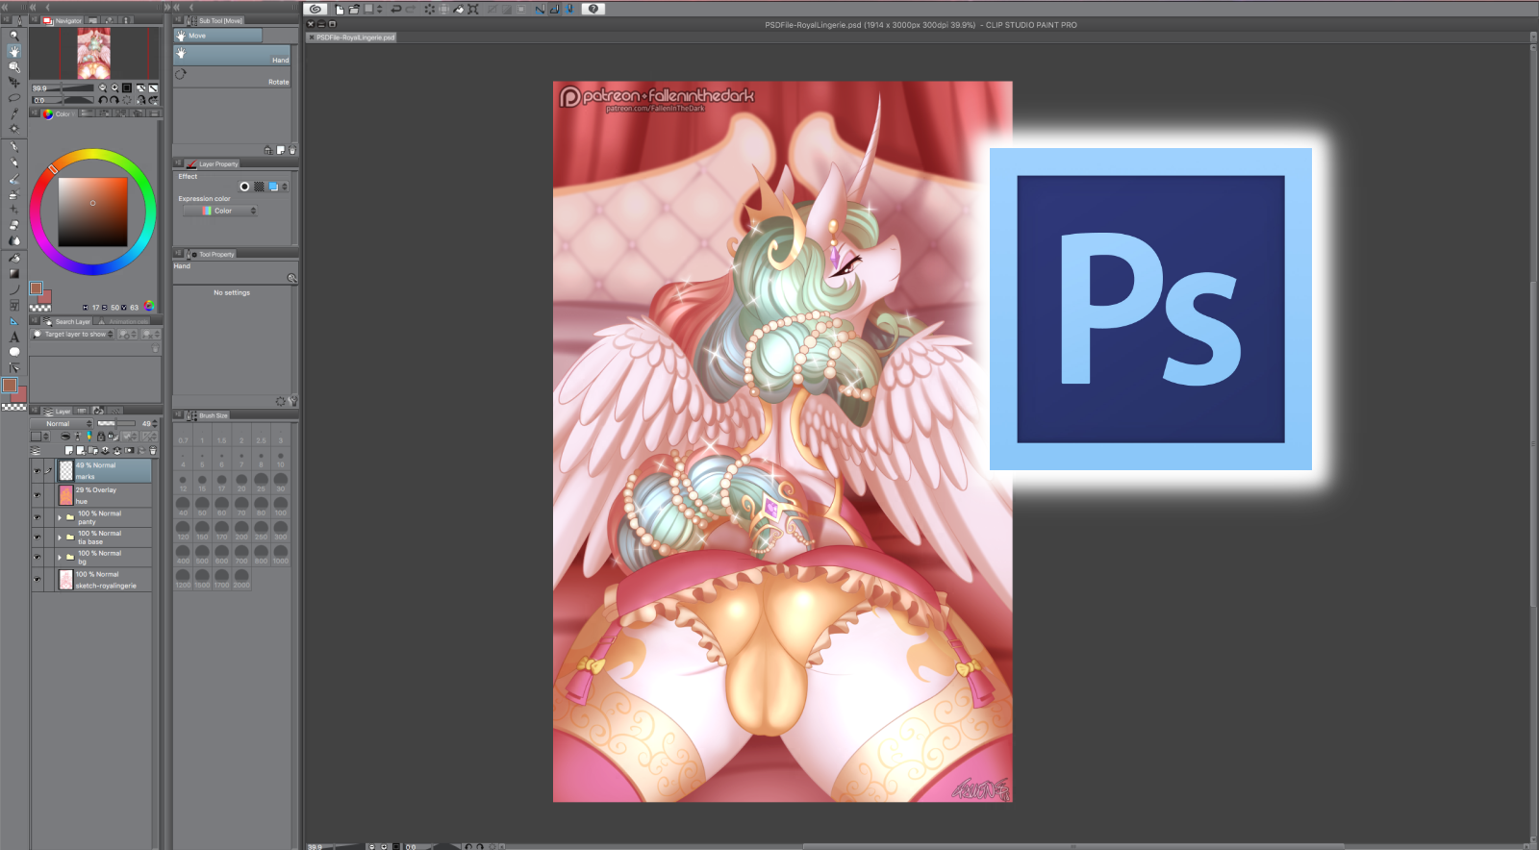This screenshot has height=850, width=1539.
Task: Toggle visibility of the tia base folder
Action: click(x=38, y=537)
